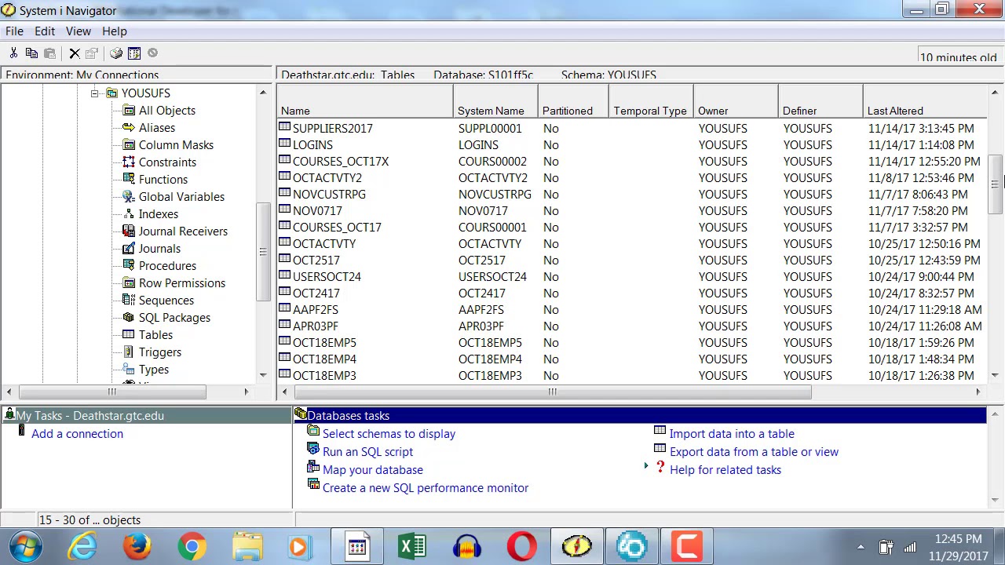
Task: Select the AAPF2FS table name
Action: pos(316,310)
